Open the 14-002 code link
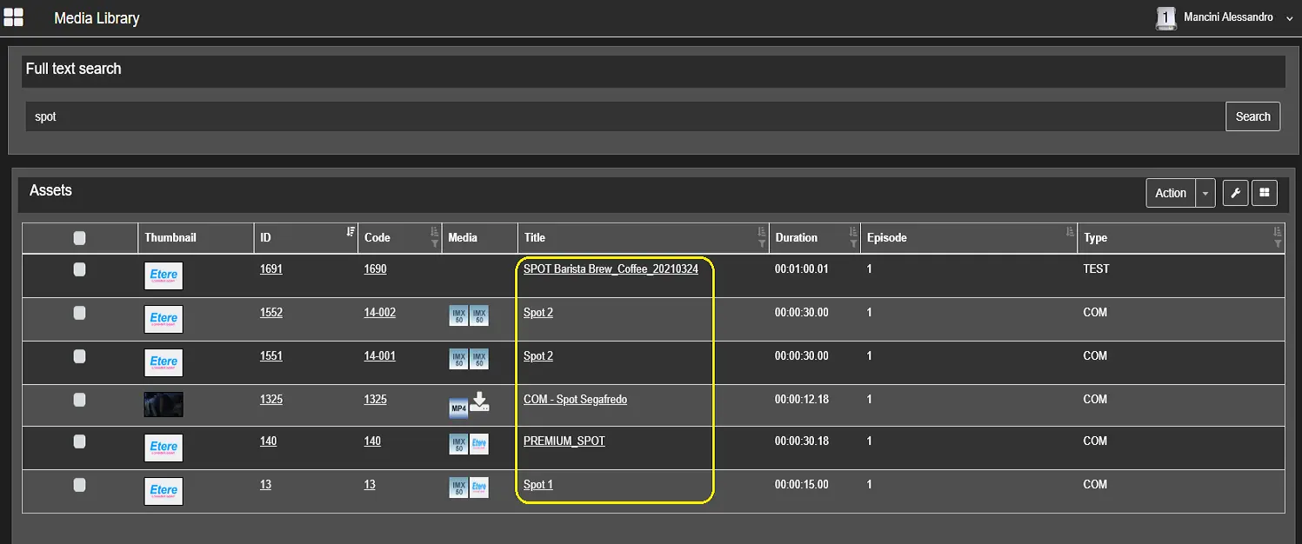Viewport: 1302px width, 544px height. coord(379,313)
